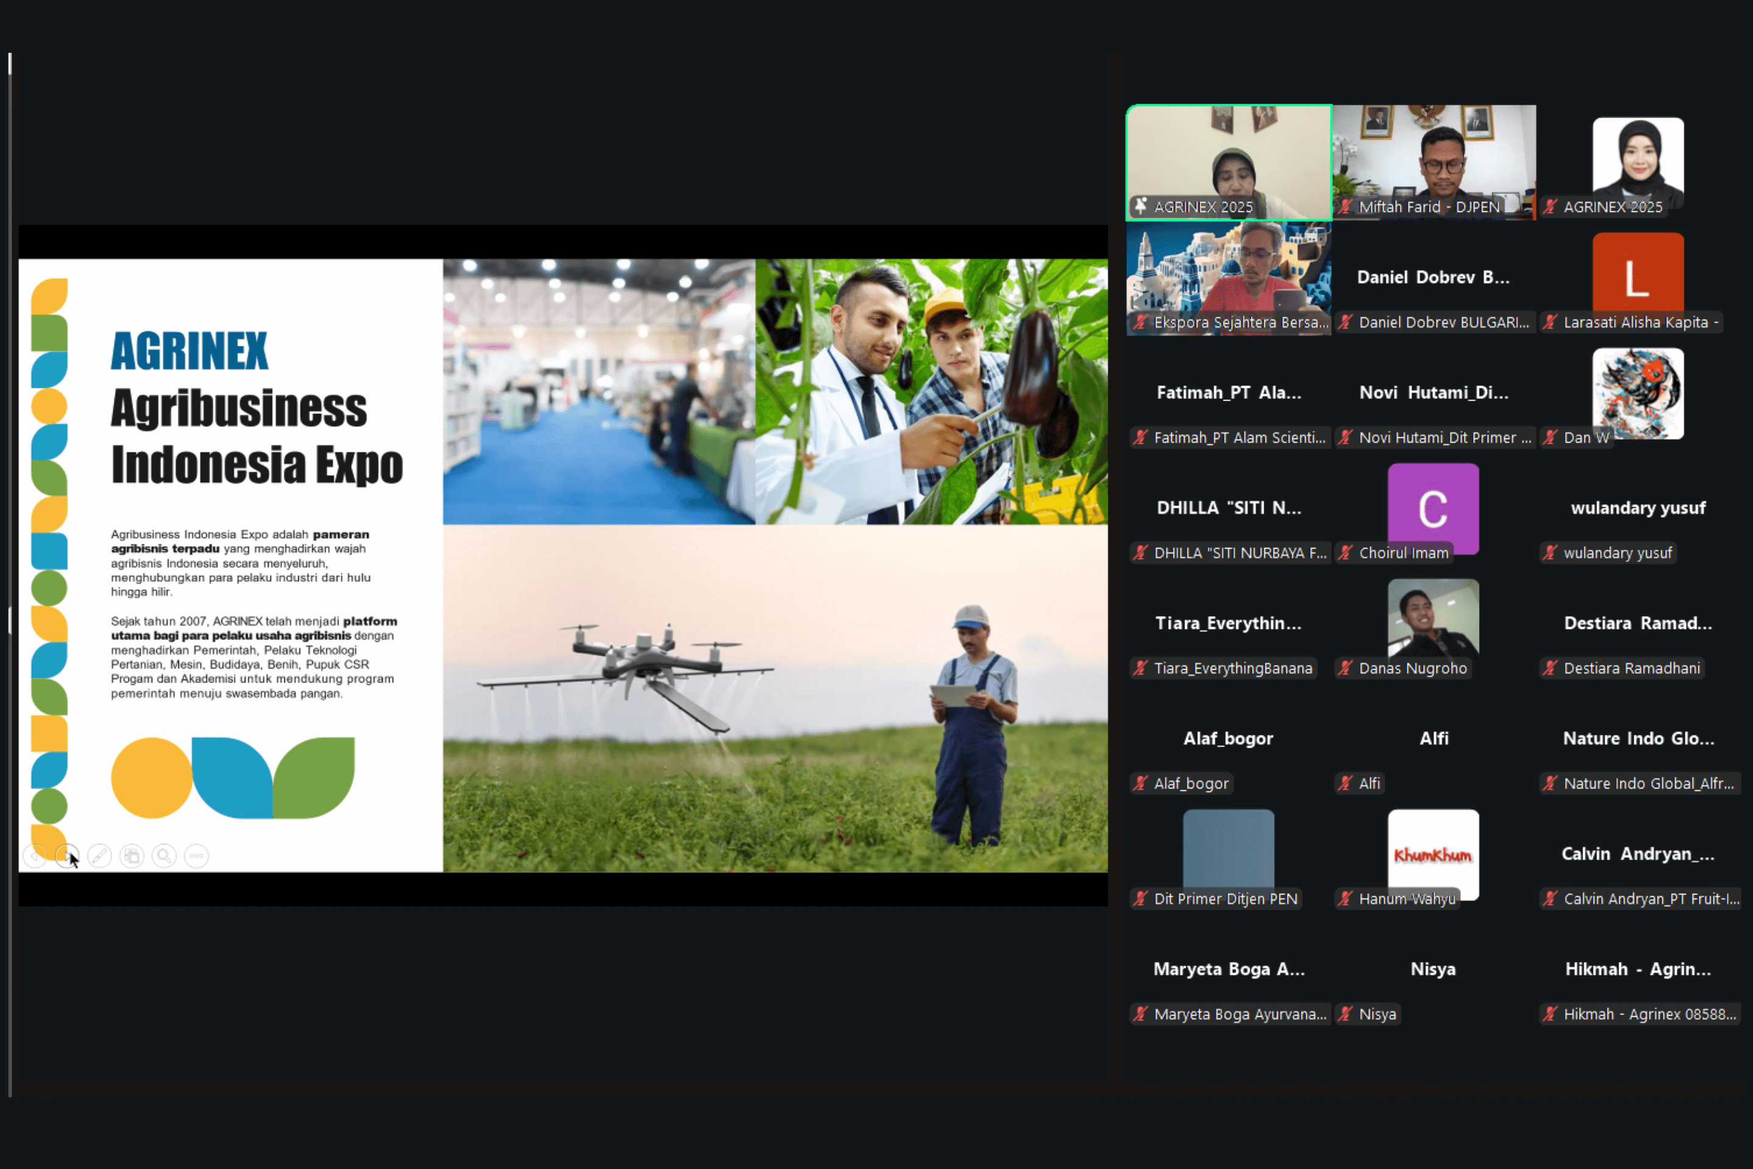The image size is (1753, 1169).
Task: Click muted mic icon beside Tiara_EverythingBanana
Action: point(1140,668)
